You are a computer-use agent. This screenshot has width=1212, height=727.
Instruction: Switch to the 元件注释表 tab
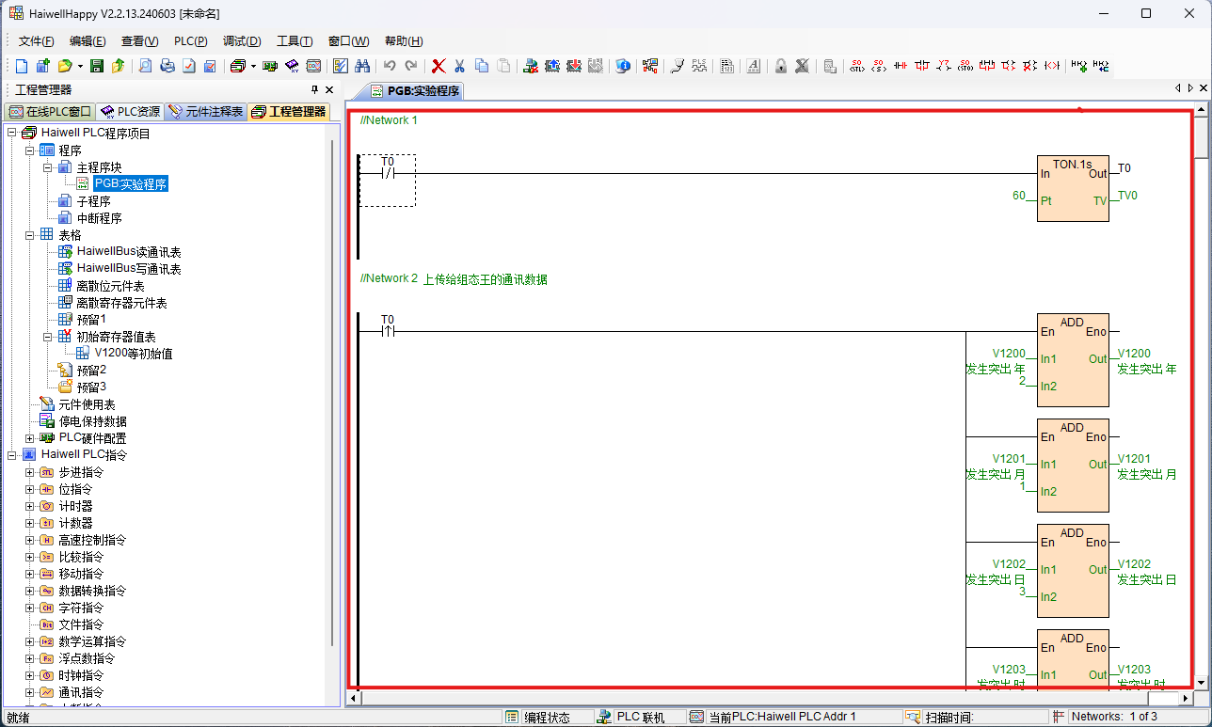206,112
